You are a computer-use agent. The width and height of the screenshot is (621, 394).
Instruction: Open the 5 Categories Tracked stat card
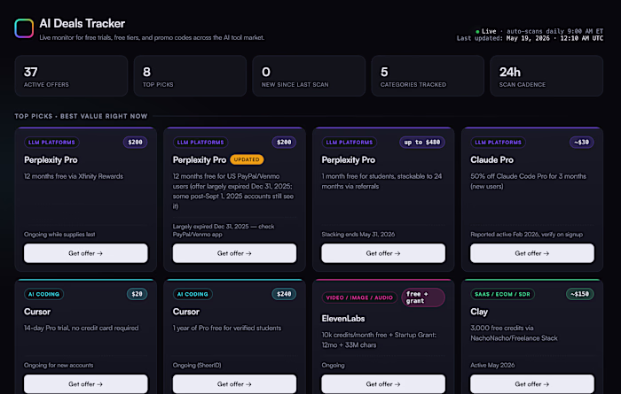(x=428, y=76)
